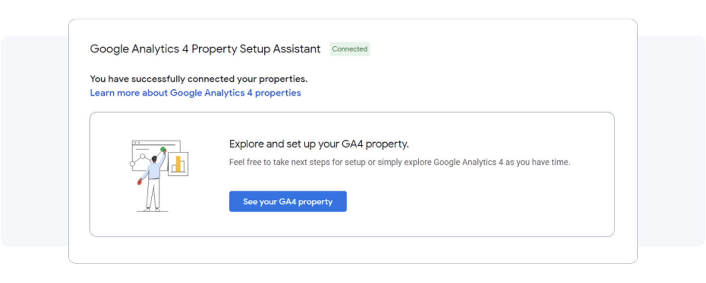This screenshot has width=706, height=283.
Task: Click "You have successfully connected your properties" message
Action: click(198, 79)
